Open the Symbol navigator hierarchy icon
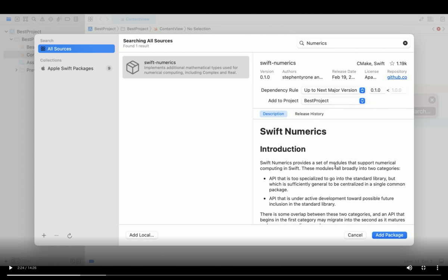Image resolution: width=448 pixels, height=280 pixels. 25,19
